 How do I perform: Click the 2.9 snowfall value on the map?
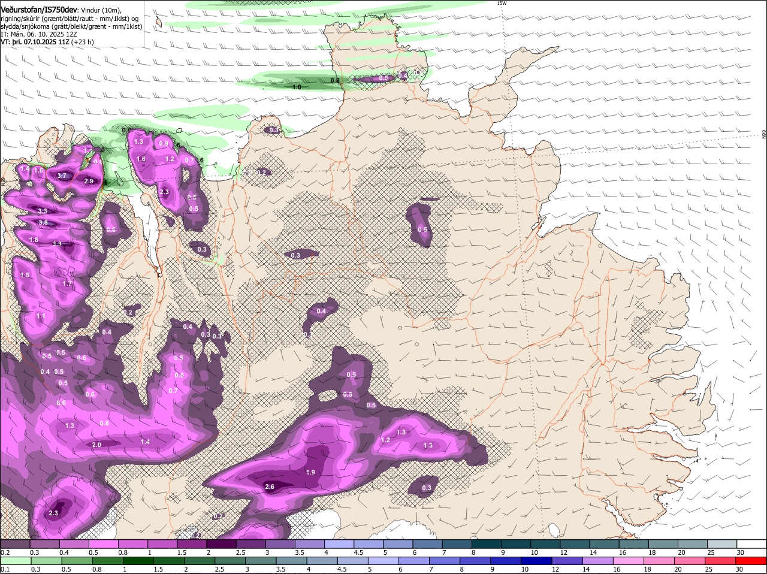89,181
